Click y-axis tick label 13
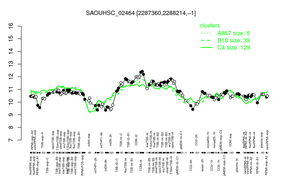284x178 pixels. click(x=11, y=64)
